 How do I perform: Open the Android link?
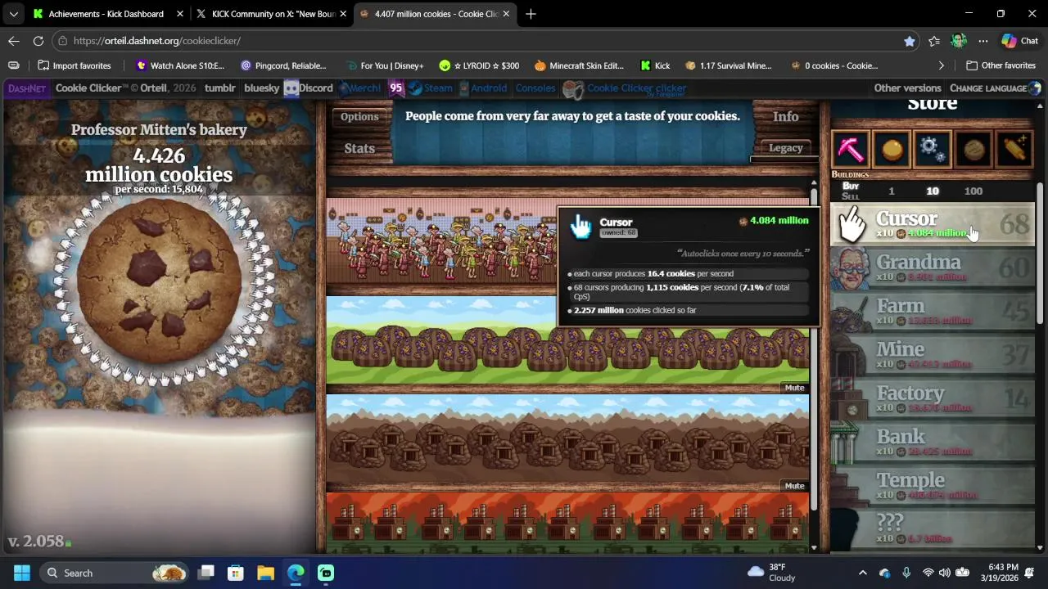pyautogui.click(x=481, y=88)
